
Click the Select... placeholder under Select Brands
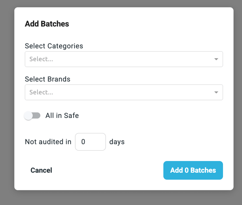coord(41,92)
